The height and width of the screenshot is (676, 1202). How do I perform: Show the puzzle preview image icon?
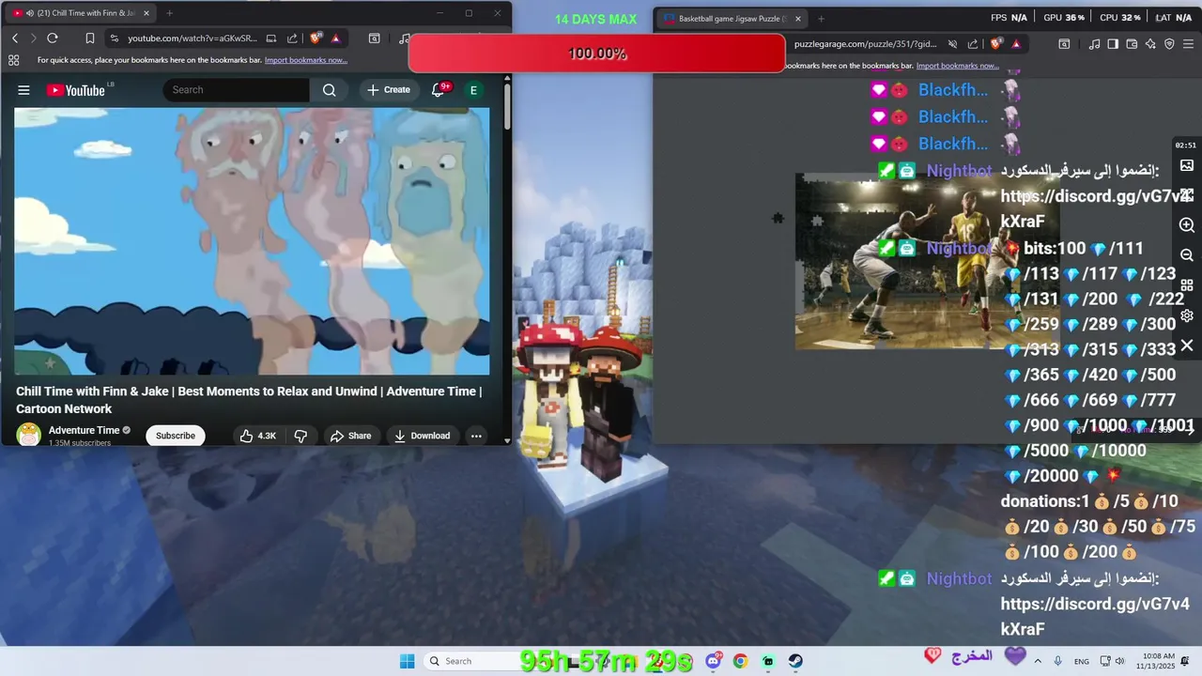(x=1187, y=165)
